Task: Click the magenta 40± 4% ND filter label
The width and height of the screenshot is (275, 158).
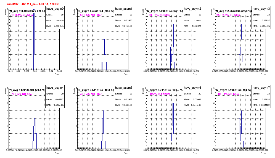Action: pyautogui.click(x=91, y=94)
